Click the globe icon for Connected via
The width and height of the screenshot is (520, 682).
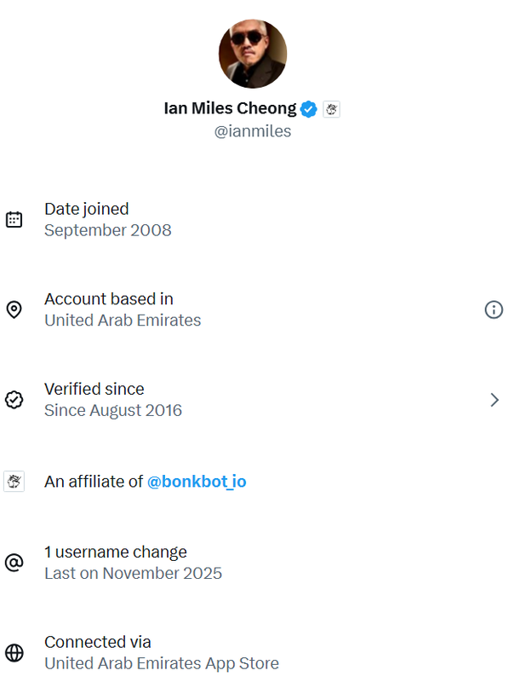pos(14,652)
